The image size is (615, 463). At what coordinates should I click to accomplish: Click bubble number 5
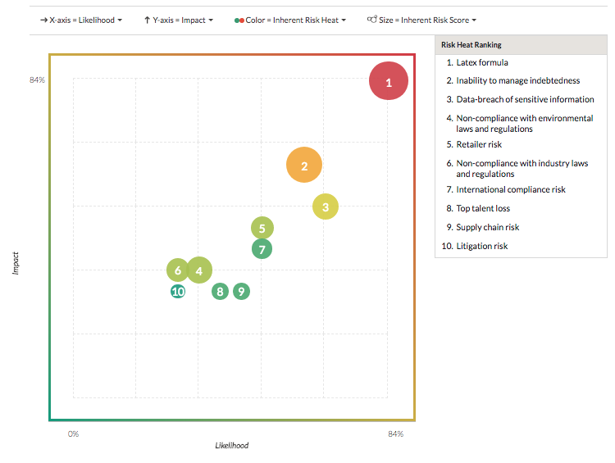pyautogui.click(x=262, y=229)
